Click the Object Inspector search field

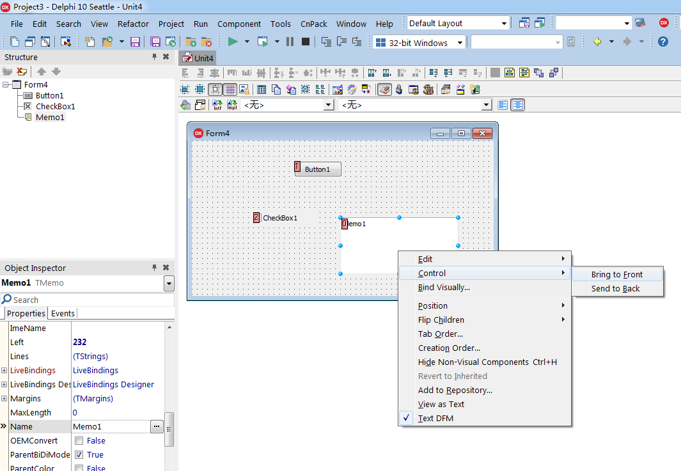[x=88, y=300]
